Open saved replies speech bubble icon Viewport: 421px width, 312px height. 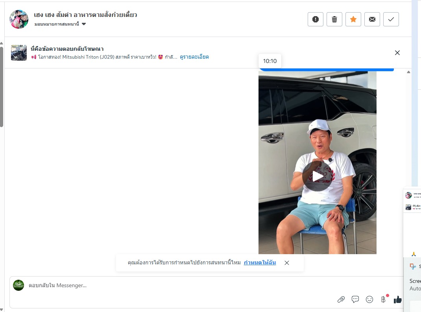point(355,299)
